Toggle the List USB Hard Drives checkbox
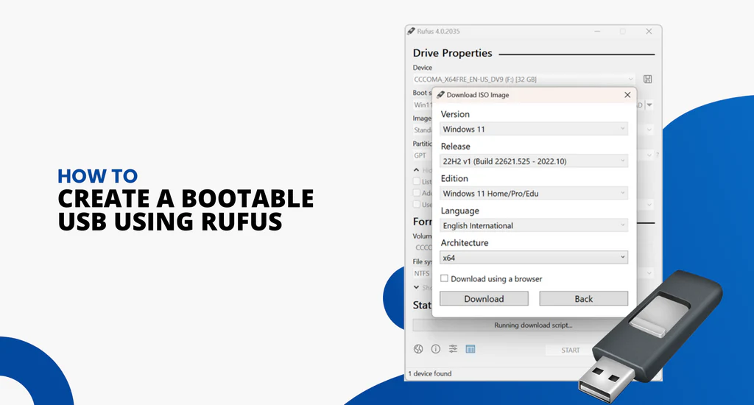This screenshot has height=405, width=754. tap(417, 182)
